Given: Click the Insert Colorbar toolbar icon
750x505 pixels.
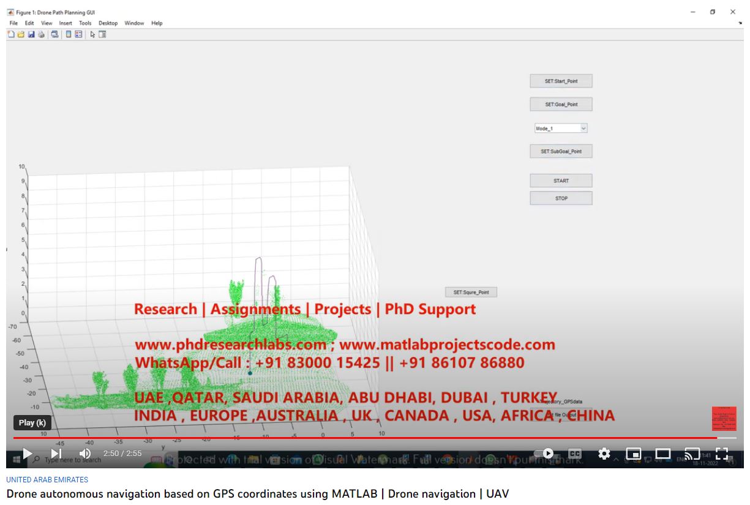Looking at the screenshot, I should pos(69,34).
